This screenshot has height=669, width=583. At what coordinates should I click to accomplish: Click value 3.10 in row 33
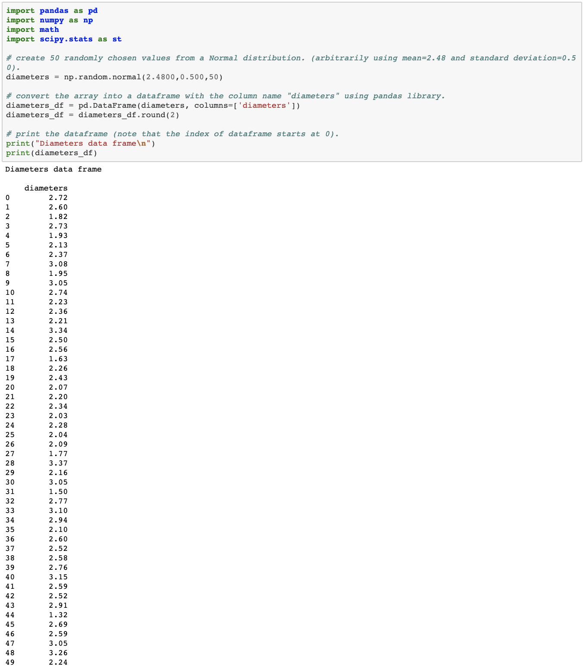[x=58, y=511]
